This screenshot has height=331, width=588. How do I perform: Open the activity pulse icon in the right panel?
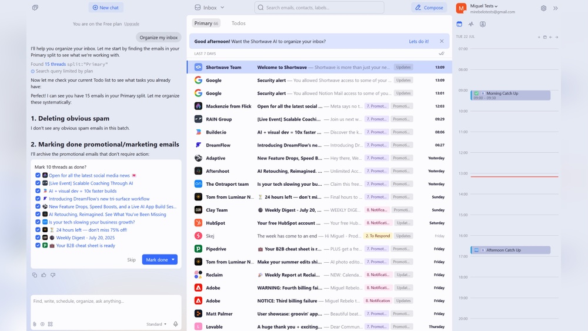click(x=471, y=24)
